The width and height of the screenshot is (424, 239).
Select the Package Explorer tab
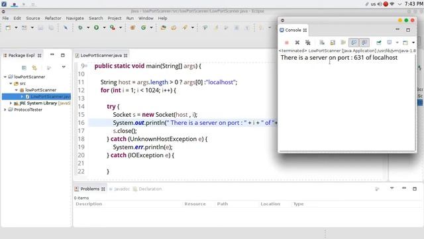pos(21,55)
